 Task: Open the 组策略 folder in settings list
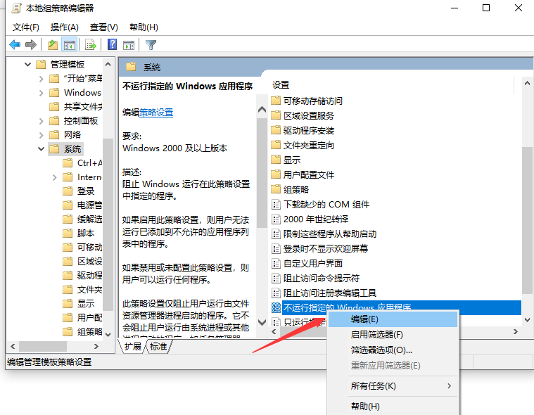pyautogui.click(x=295, y=189)
